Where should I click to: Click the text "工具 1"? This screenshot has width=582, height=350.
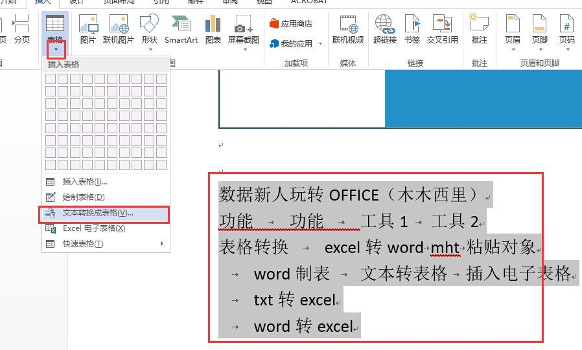click(x=384, y=221)
